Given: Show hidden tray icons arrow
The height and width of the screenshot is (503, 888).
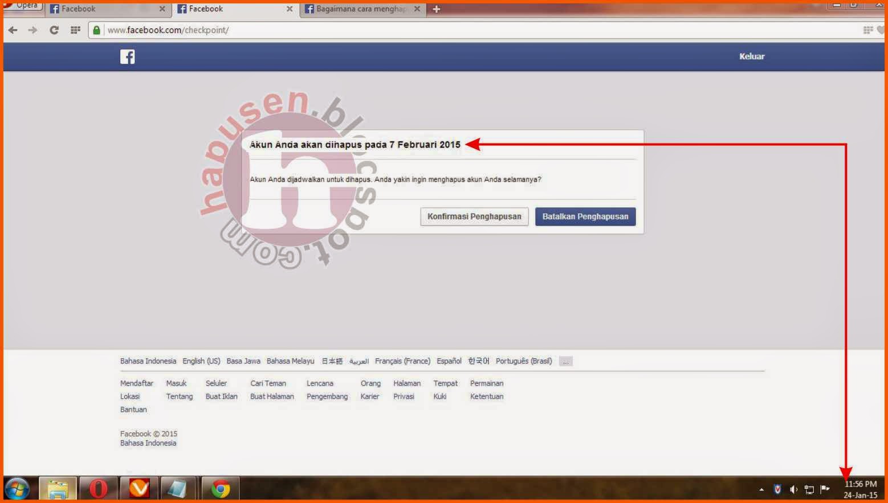Looking at the screenshot, I should click(x=761, y=489).
